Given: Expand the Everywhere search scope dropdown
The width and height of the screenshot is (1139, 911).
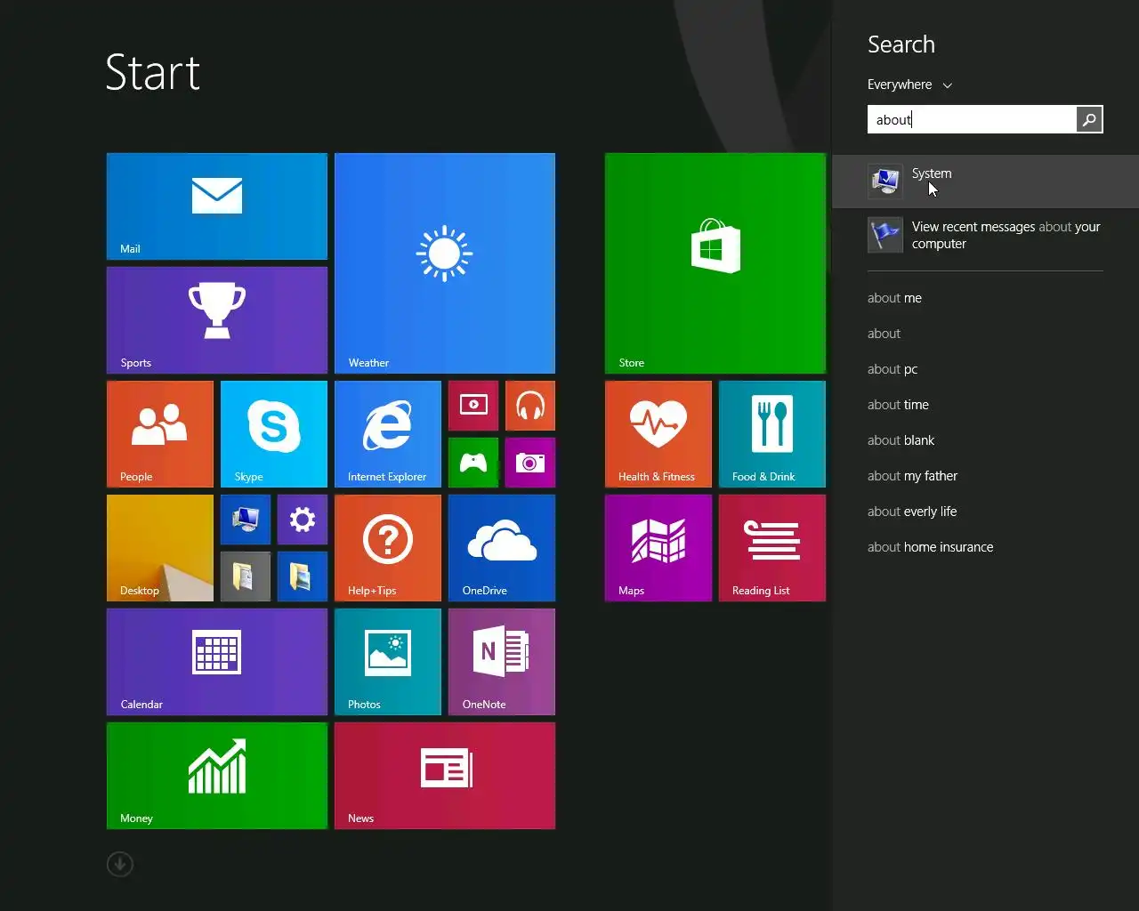Looking at the screenshot, I should point(910,85).
